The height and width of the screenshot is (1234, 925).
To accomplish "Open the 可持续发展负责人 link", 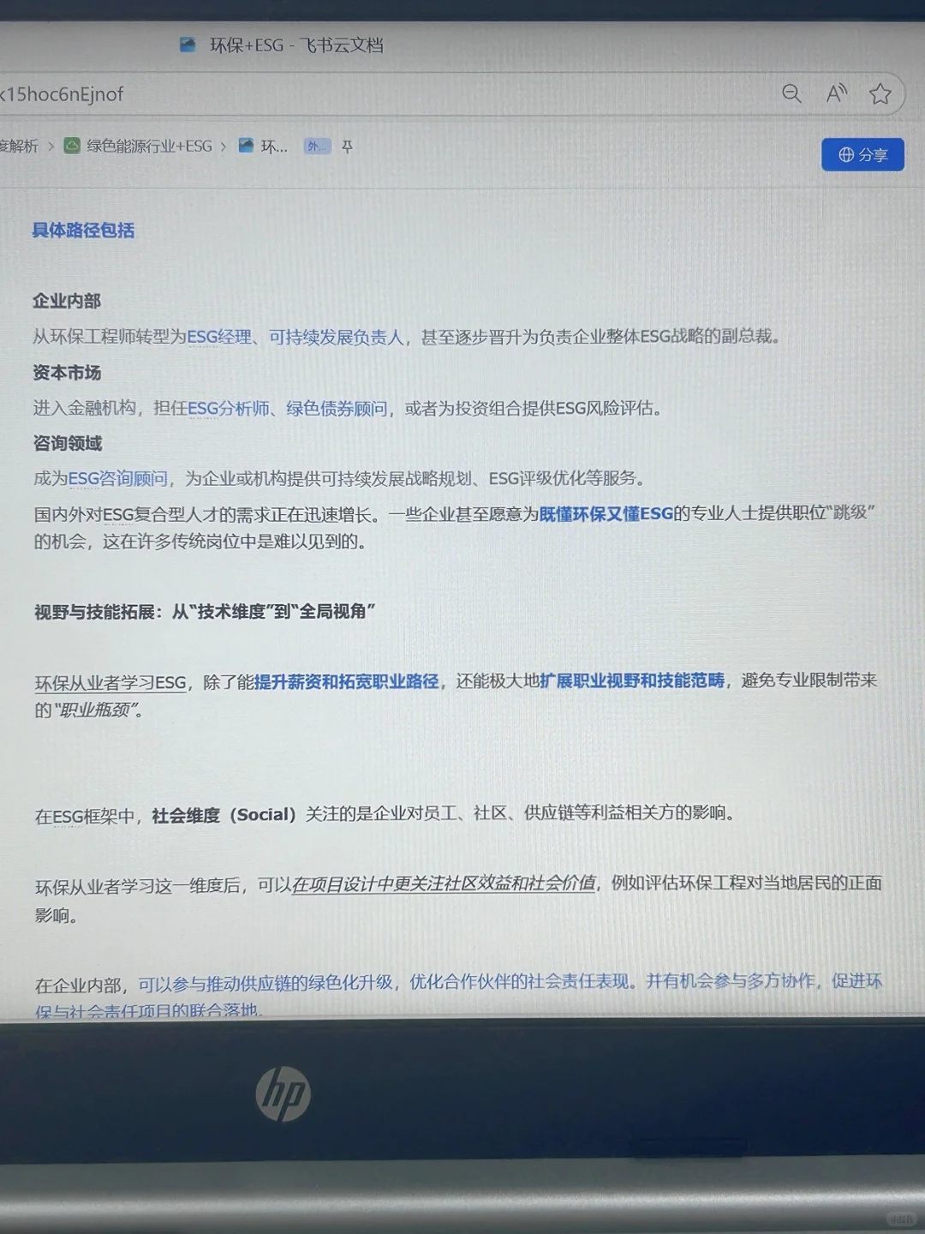I will [x=337, y=338].
